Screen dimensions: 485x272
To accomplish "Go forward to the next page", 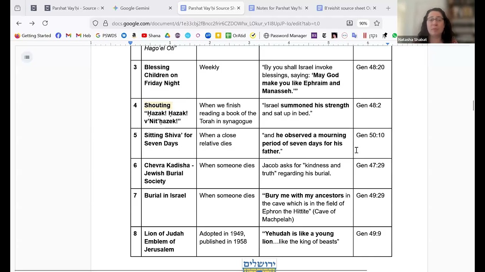I will coord(32,23).
